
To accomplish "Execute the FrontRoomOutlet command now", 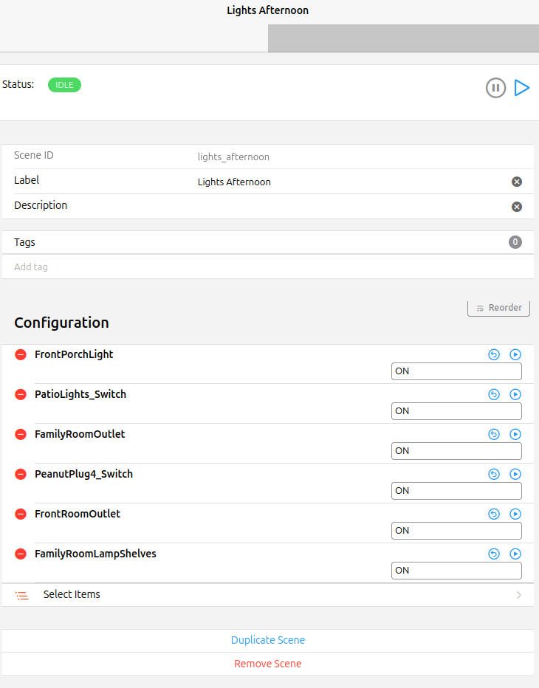I will click(515, 514).
